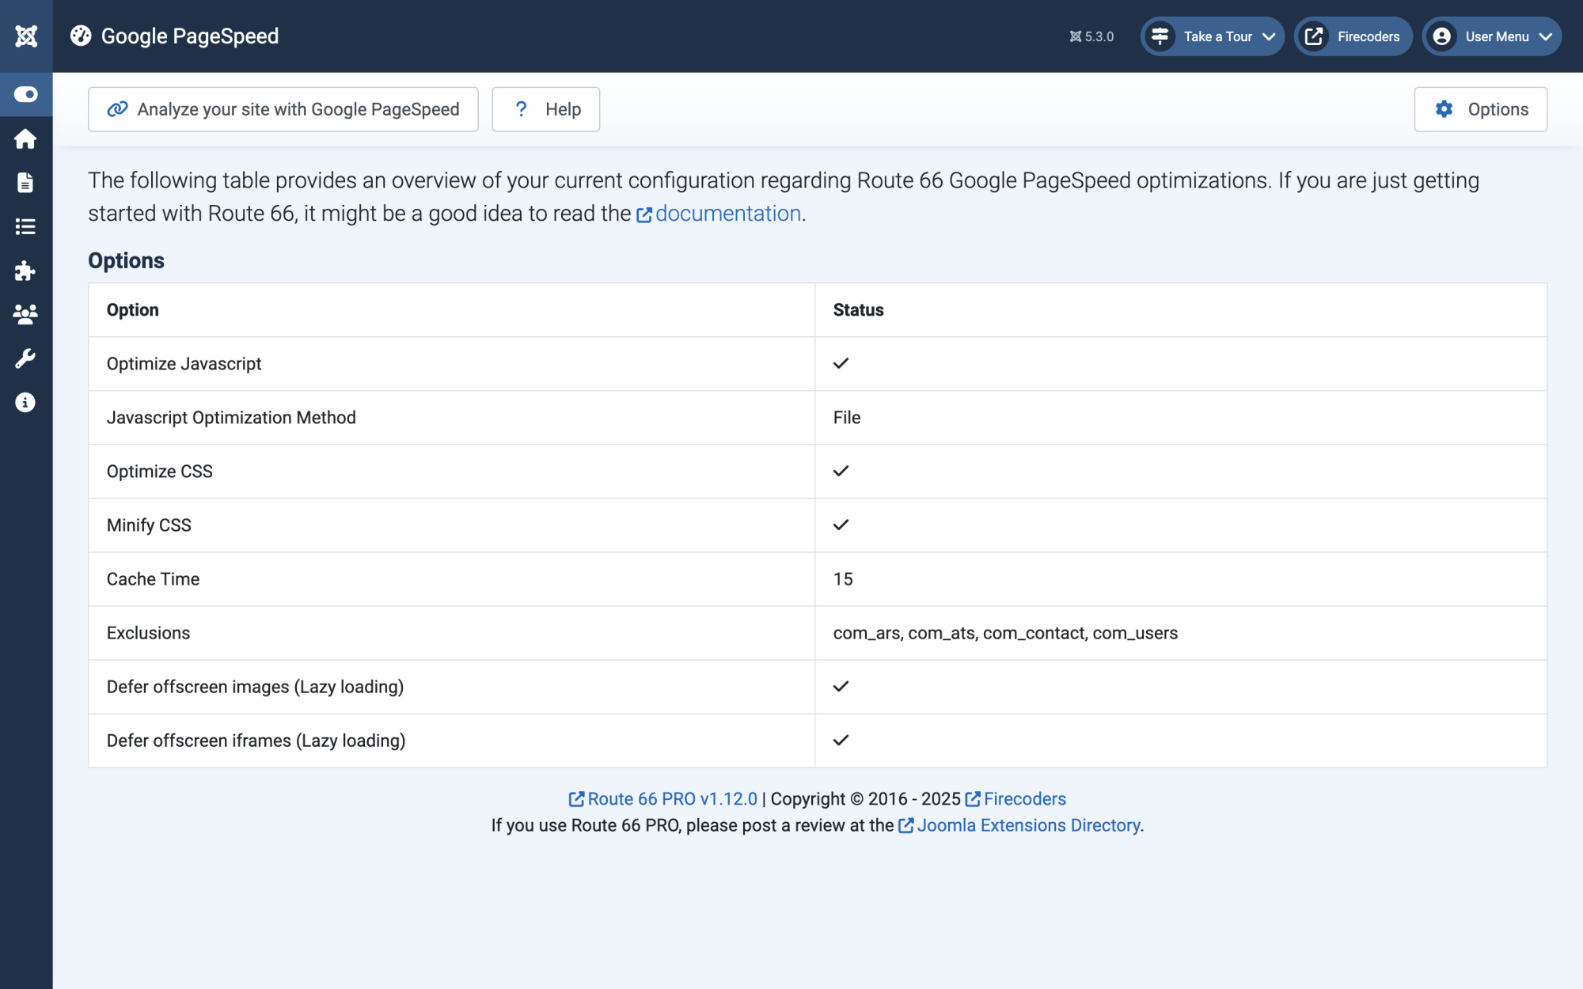This screenshot has height=989, width=1583.
Task: Click the Minify CSS checkmark
Action: click(841, 525)
